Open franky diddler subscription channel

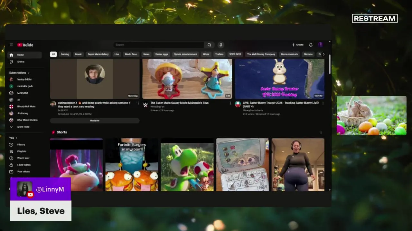point(25,79)
